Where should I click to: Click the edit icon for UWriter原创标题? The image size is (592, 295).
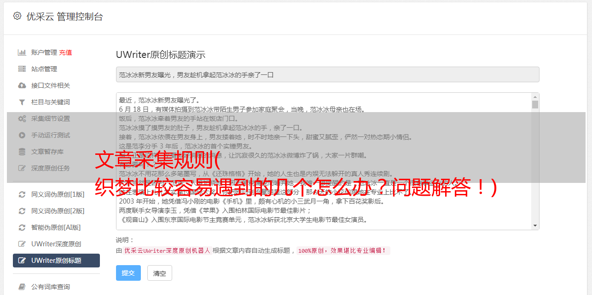click(22, 261)
